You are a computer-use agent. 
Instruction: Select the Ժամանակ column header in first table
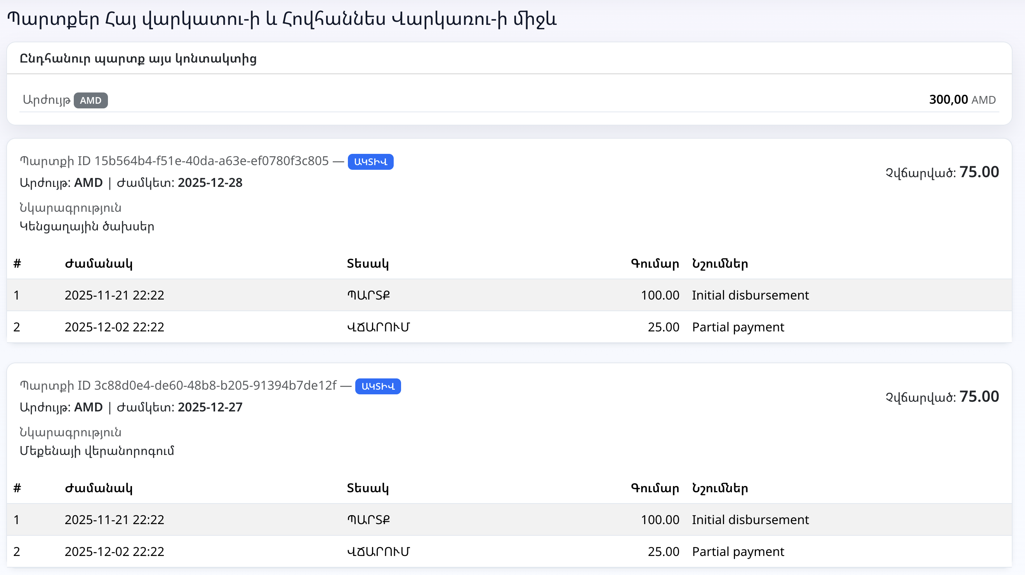[x=99, y=264]
